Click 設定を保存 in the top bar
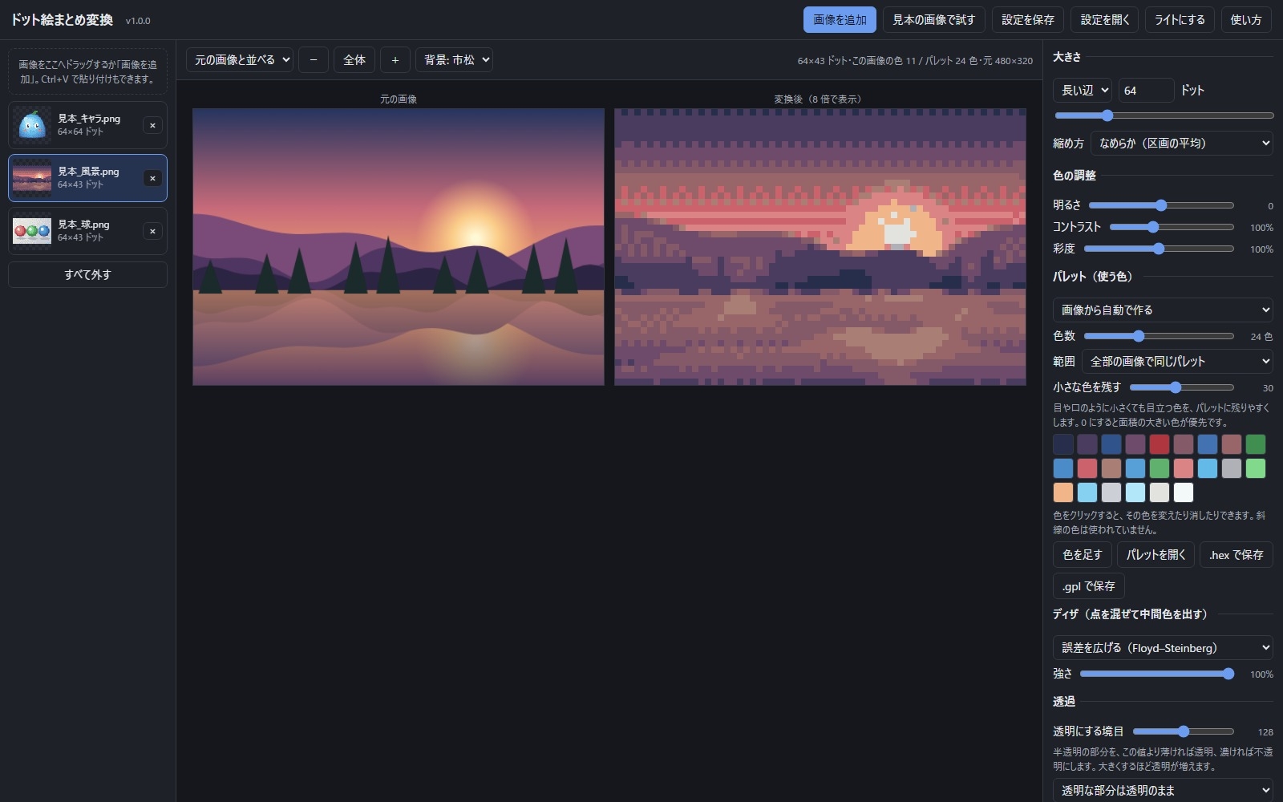 [1028, 20]
